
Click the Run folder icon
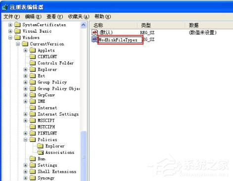pyautogui.click(x=33, y=159)
